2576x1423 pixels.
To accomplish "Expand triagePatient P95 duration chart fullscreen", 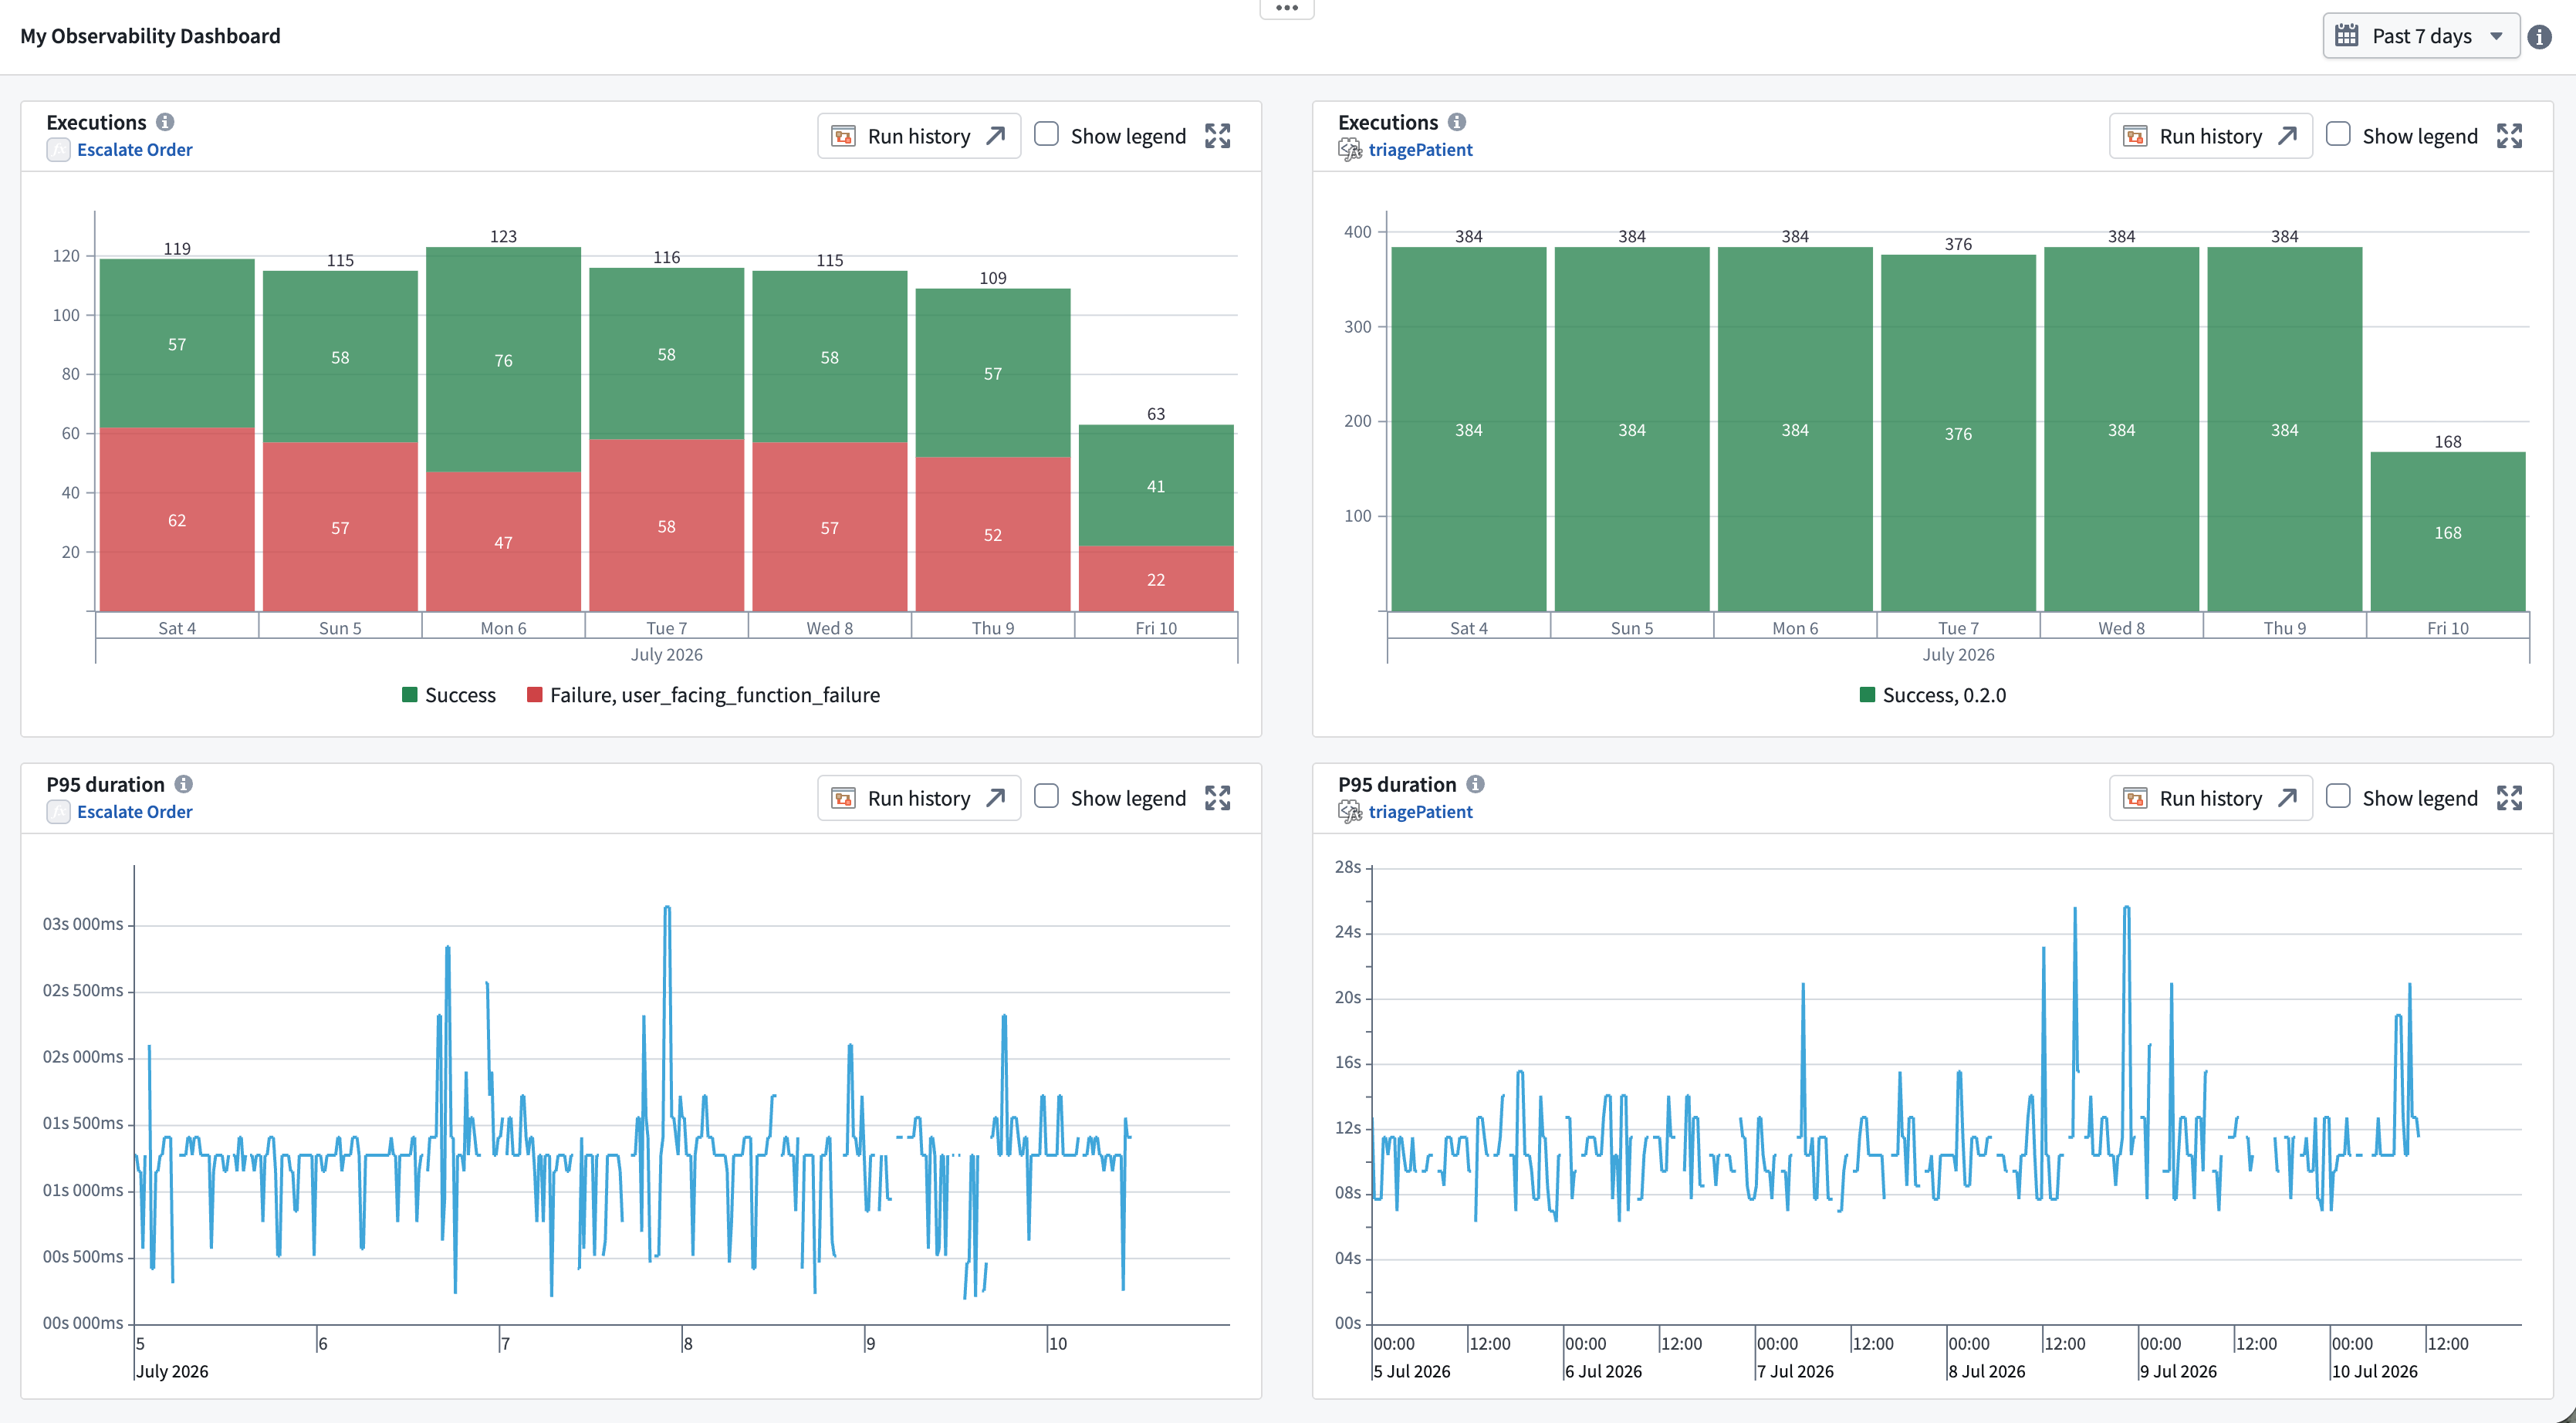I will (2509, 798).
